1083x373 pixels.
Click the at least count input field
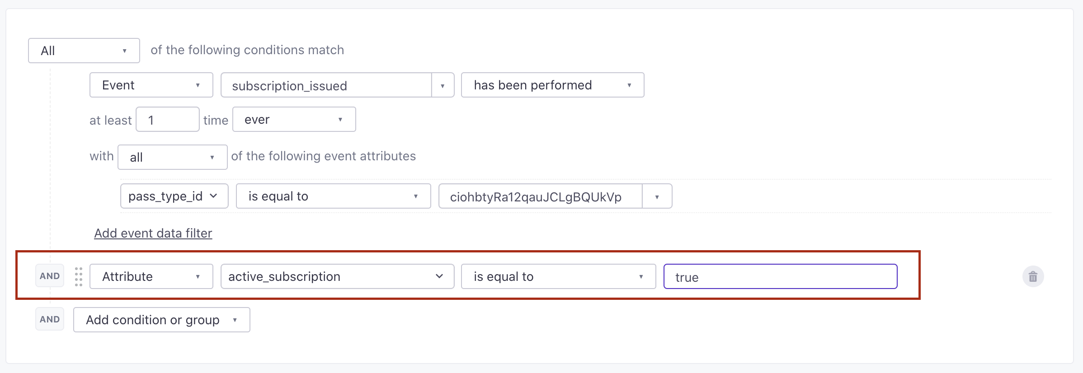pyautogui.click(x=167, y=120)
